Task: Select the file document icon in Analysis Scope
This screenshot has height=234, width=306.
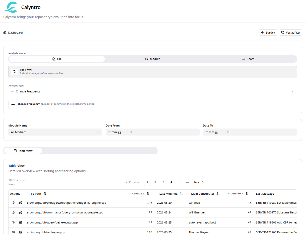Action: [x=53, y=59]
